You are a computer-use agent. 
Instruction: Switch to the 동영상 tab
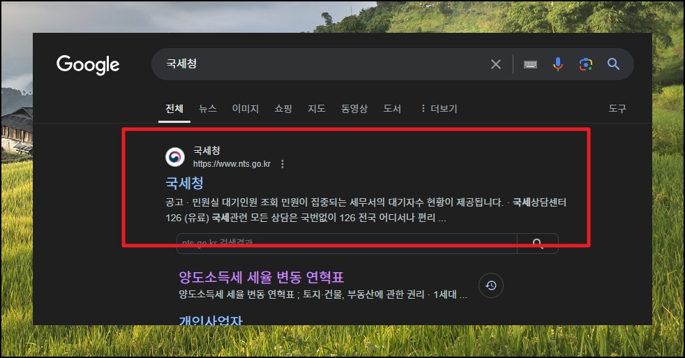tap(354, 108)
